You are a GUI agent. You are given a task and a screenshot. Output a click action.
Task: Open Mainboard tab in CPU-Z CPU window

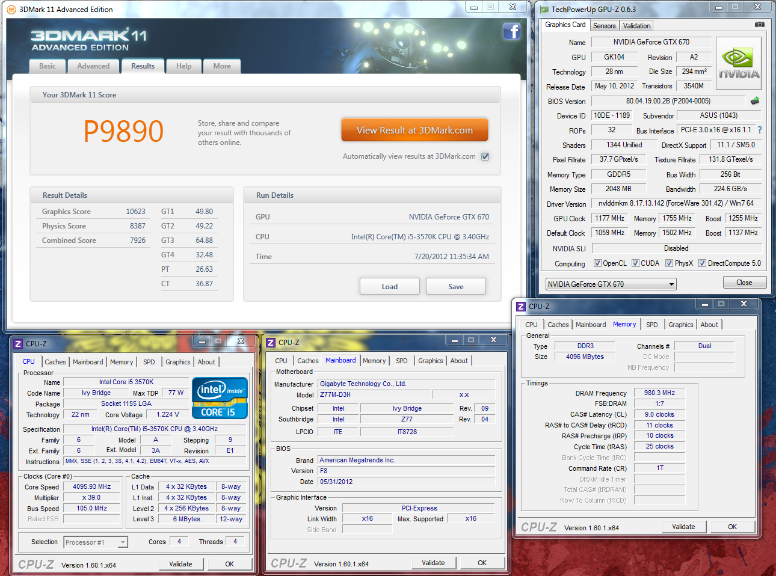(x=88, y=362)
